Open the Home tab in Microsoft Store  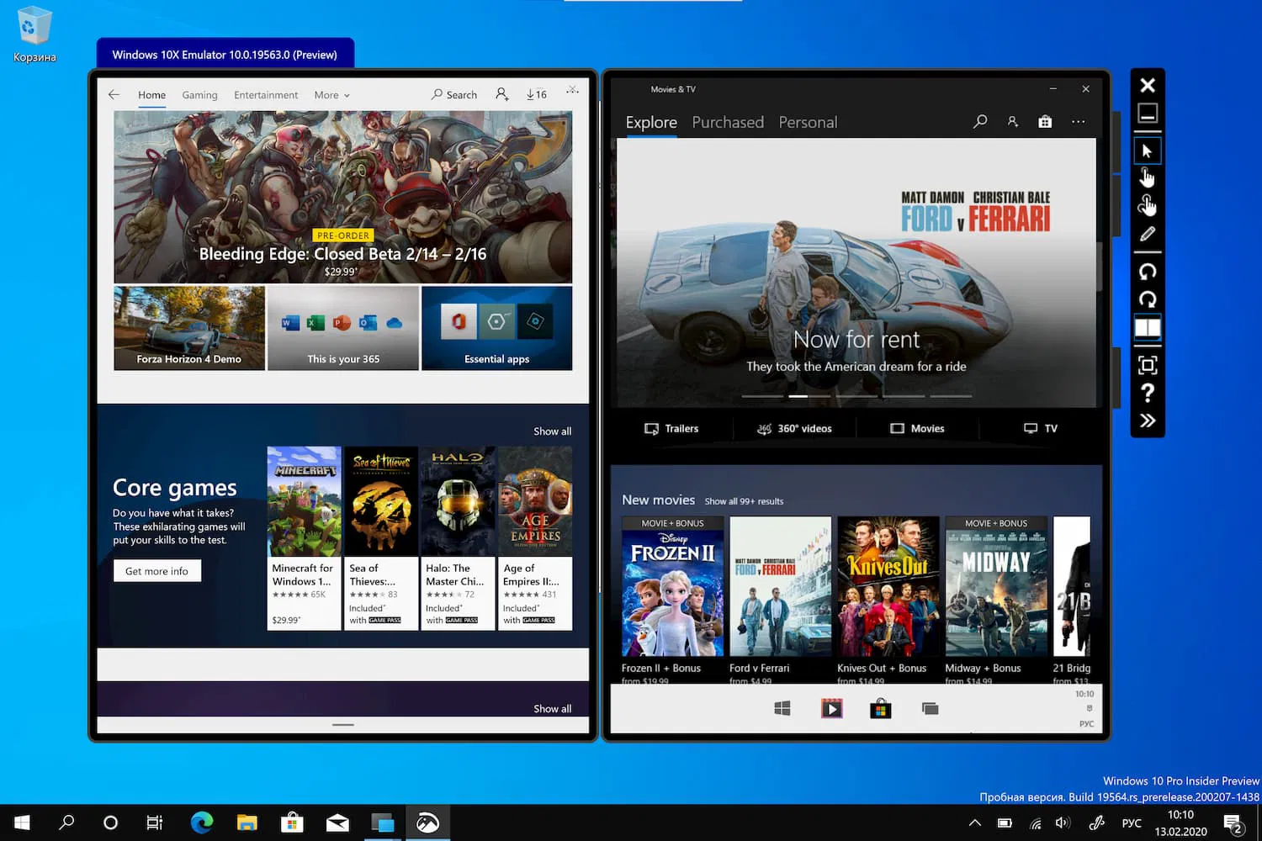pyautogui.click(x=152, y=95)
